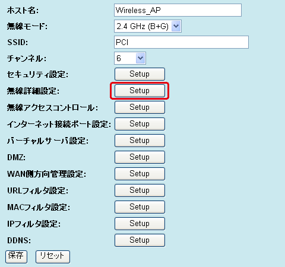Open the 無線モード dropdown
The width and height of the screenshot is (285, 267).
(148, 26)
